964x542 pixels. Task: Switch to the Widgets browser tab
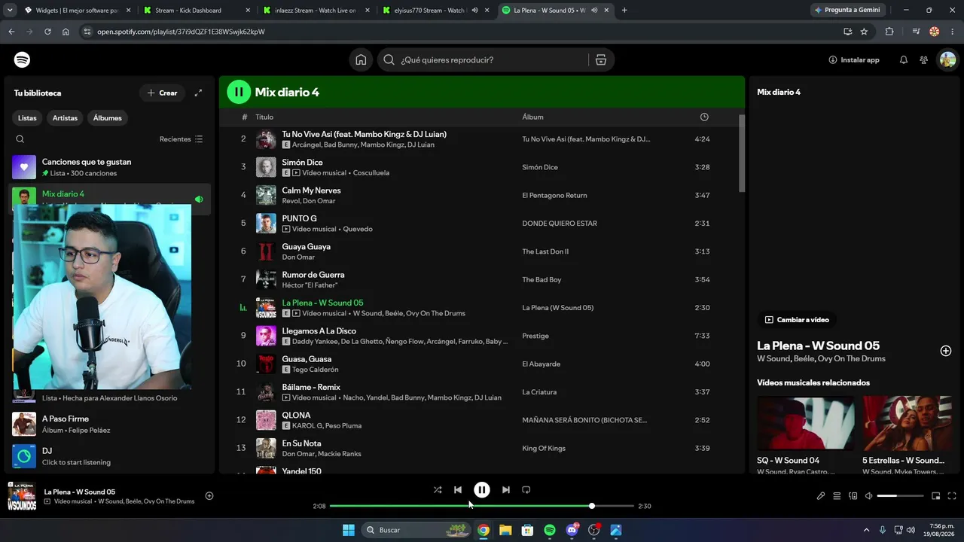[x=76, y=11]
